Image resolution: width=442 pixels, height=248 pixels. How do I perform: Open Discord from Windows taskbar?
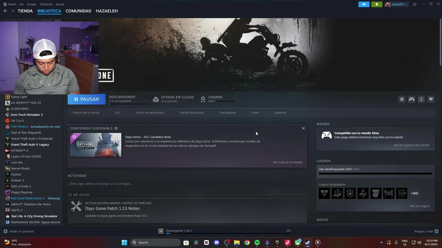217,242
